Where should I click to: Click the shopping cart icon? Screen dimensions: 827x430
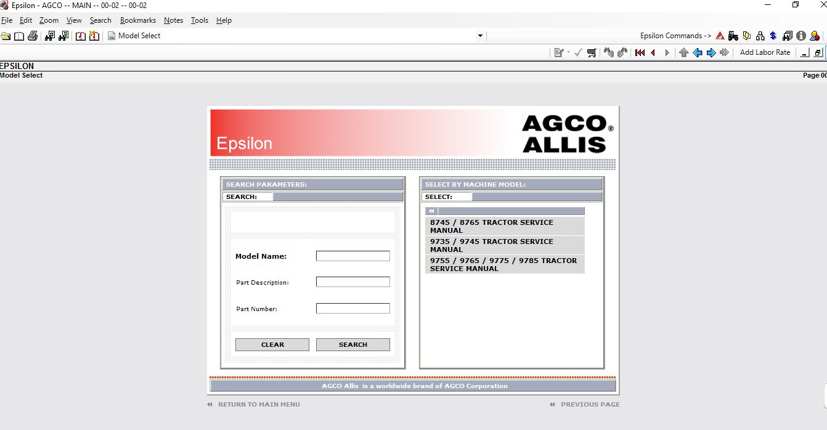(x=592, y=52)
